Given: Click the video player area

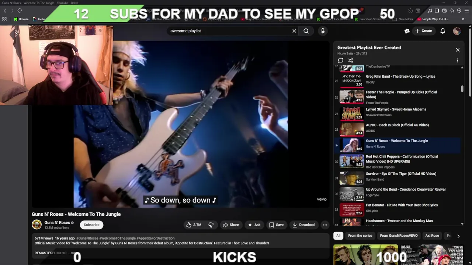Looking at the screenshot, I should pyautogui.click(x=180, y=124).
